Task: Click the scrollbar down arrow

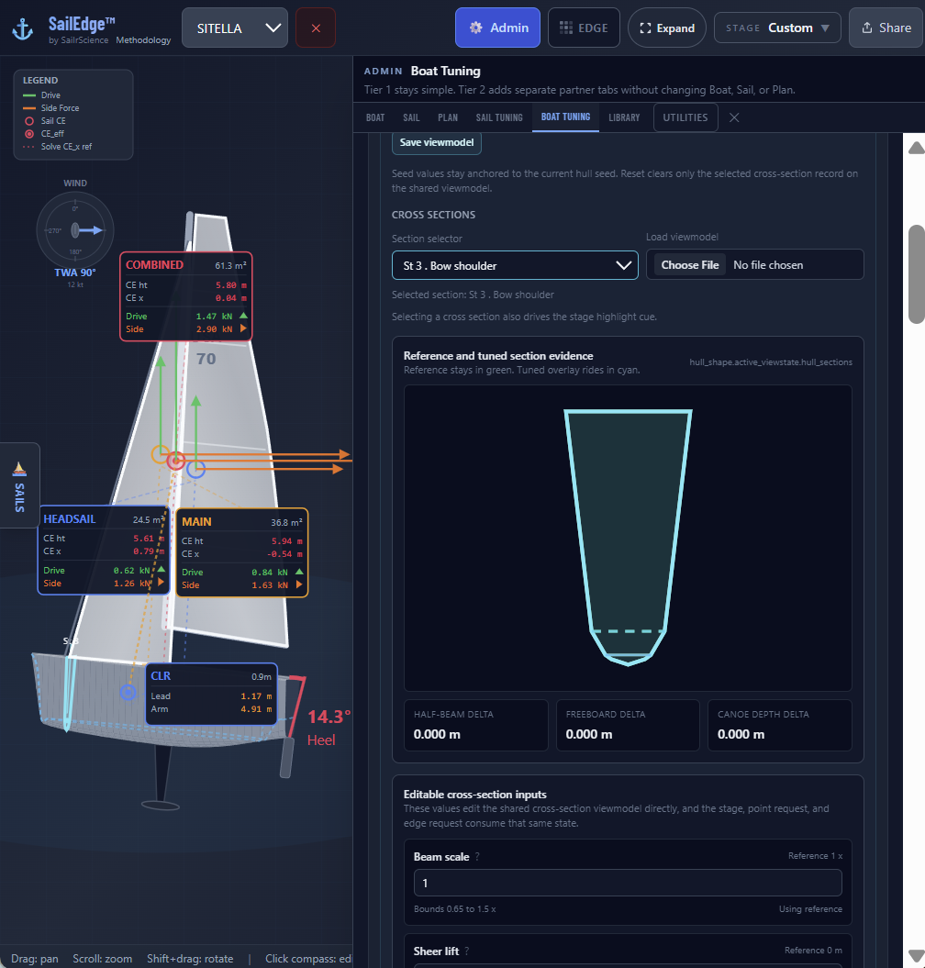Action: tap(917, 955)
